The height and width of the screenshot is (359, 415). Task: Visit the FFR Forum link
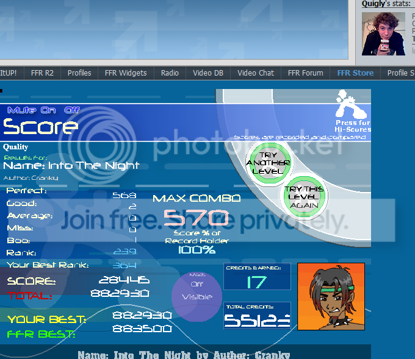coord(306,73)
